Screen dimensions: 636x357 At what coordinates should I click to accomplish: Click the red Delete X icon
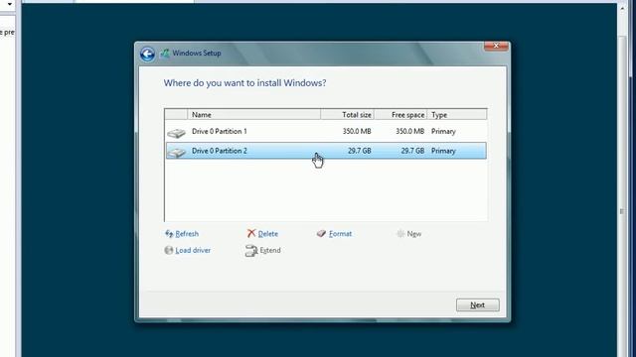click(x=251, y=234)
